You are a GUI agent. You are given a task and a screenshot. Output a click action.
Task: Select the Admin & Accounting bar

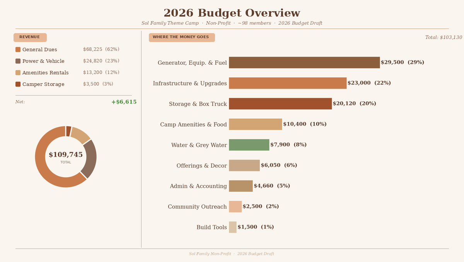tap(241, 186)
